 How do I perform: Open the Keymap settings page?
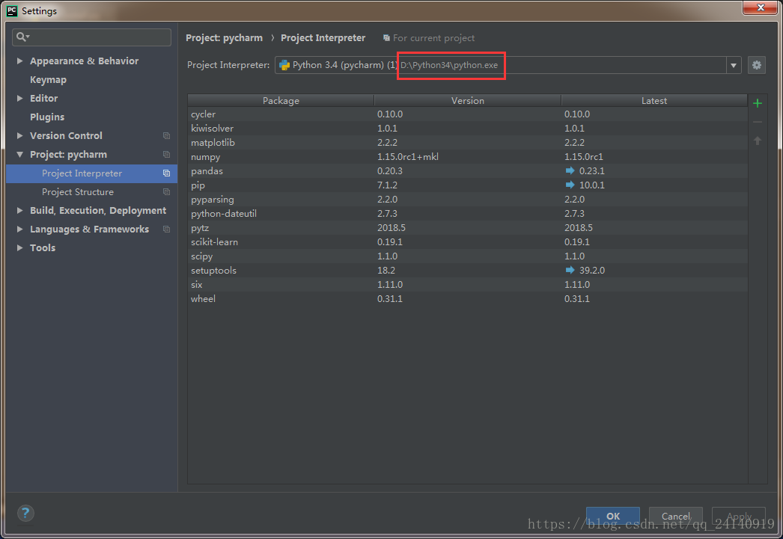tap(48, 80)
